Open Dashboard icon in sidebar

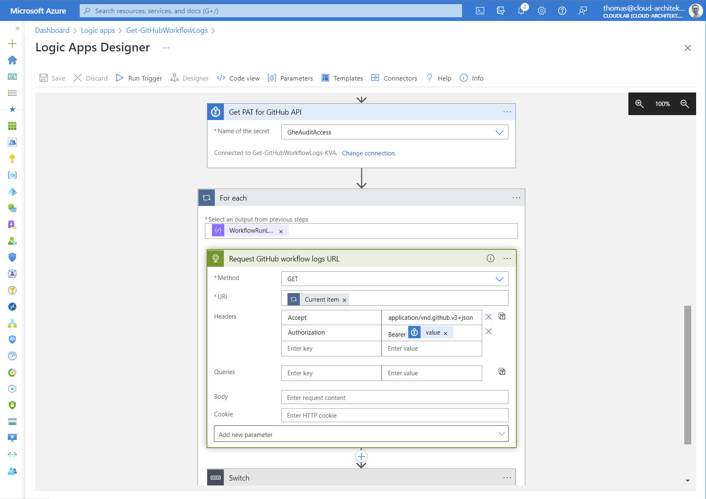(12, 76)
